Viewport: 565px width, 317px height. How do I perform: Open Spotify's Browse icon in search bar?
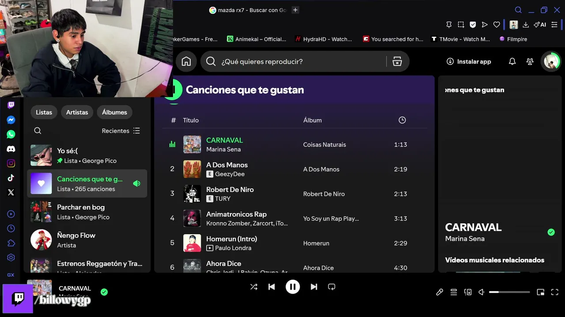coord(397,62)
